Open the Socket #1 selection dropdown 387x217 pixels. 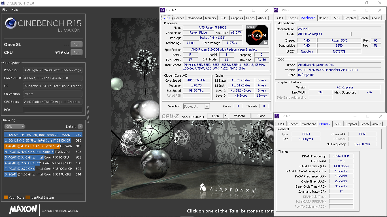[196, 106]
